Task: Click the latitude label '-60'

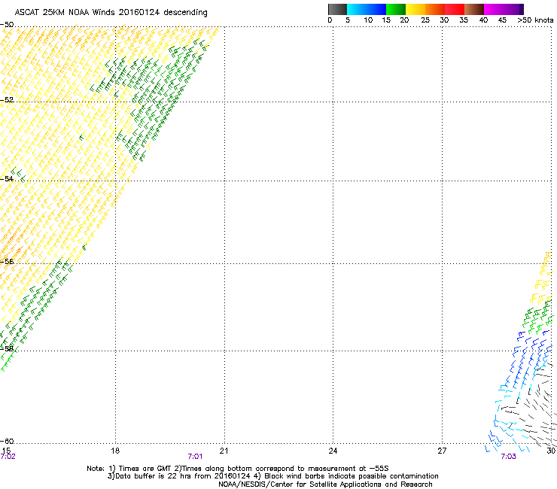Action: point(7,442)
